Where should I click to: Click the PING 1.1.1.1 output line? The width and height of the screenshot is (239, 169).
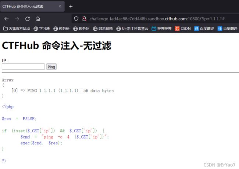(x=63, y=91)
